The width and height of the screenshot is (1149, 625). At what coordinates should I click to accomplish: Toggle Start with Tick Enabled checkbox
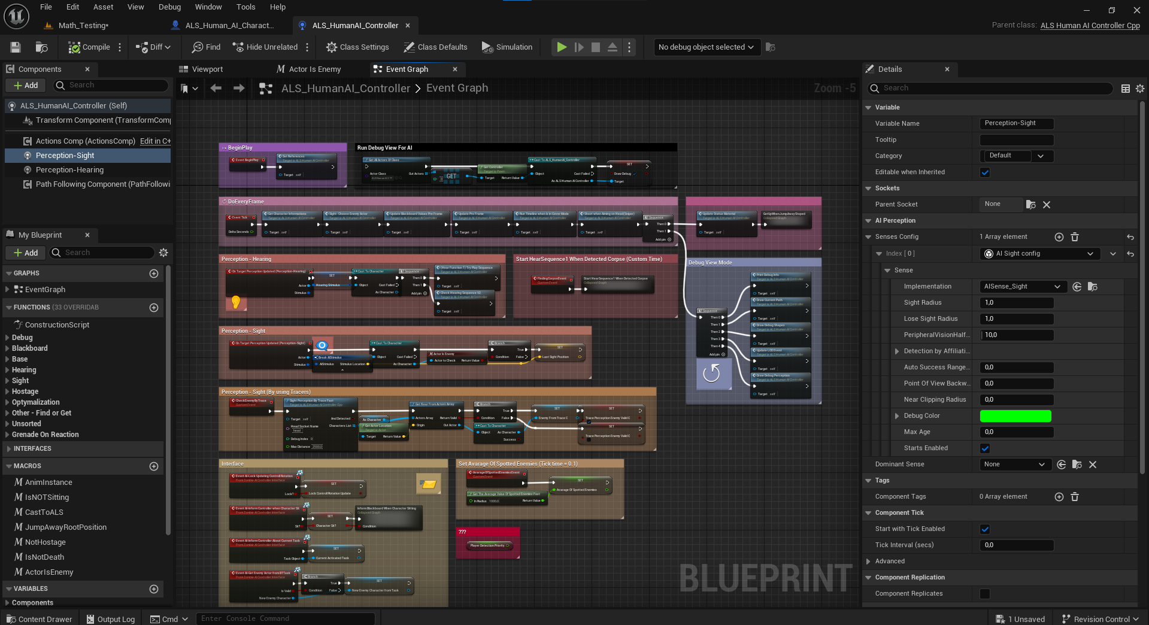[x=985, y=529]
